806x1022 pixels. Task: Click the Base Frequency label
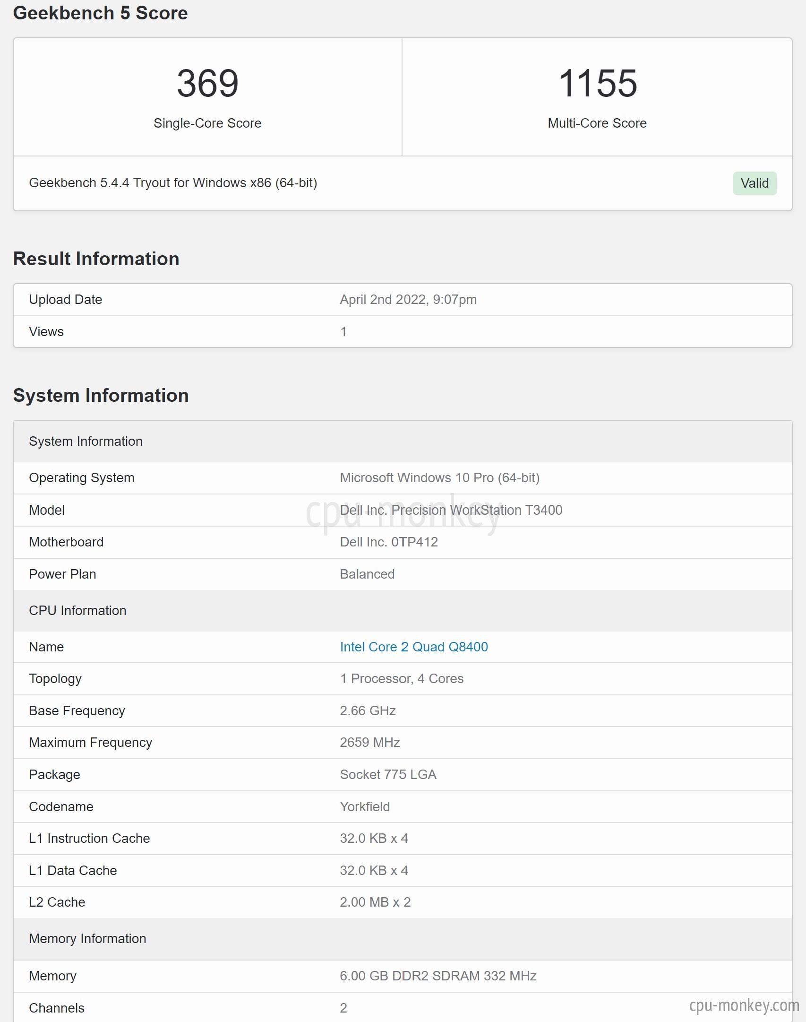pyautogui.click(x=77, y=711)
